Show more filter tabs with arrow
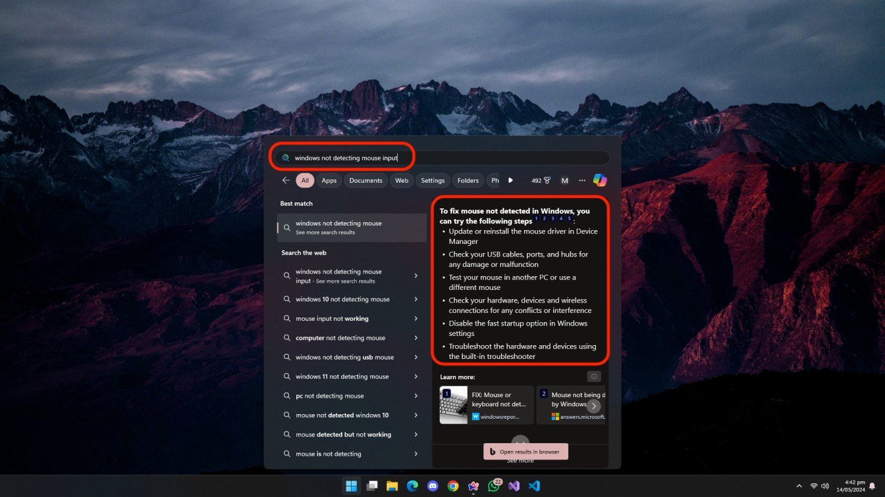Image resolution: width=885 pixels, height=497 pixels. click(510, 180)
